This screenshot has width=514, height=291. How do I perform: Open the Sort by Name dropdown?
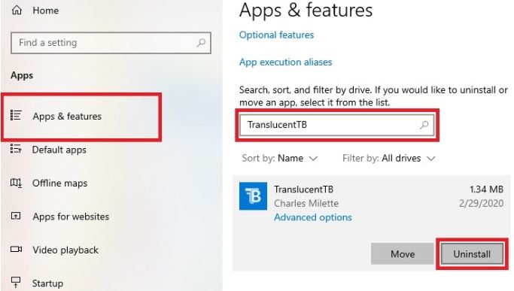[x=280, y=158]
